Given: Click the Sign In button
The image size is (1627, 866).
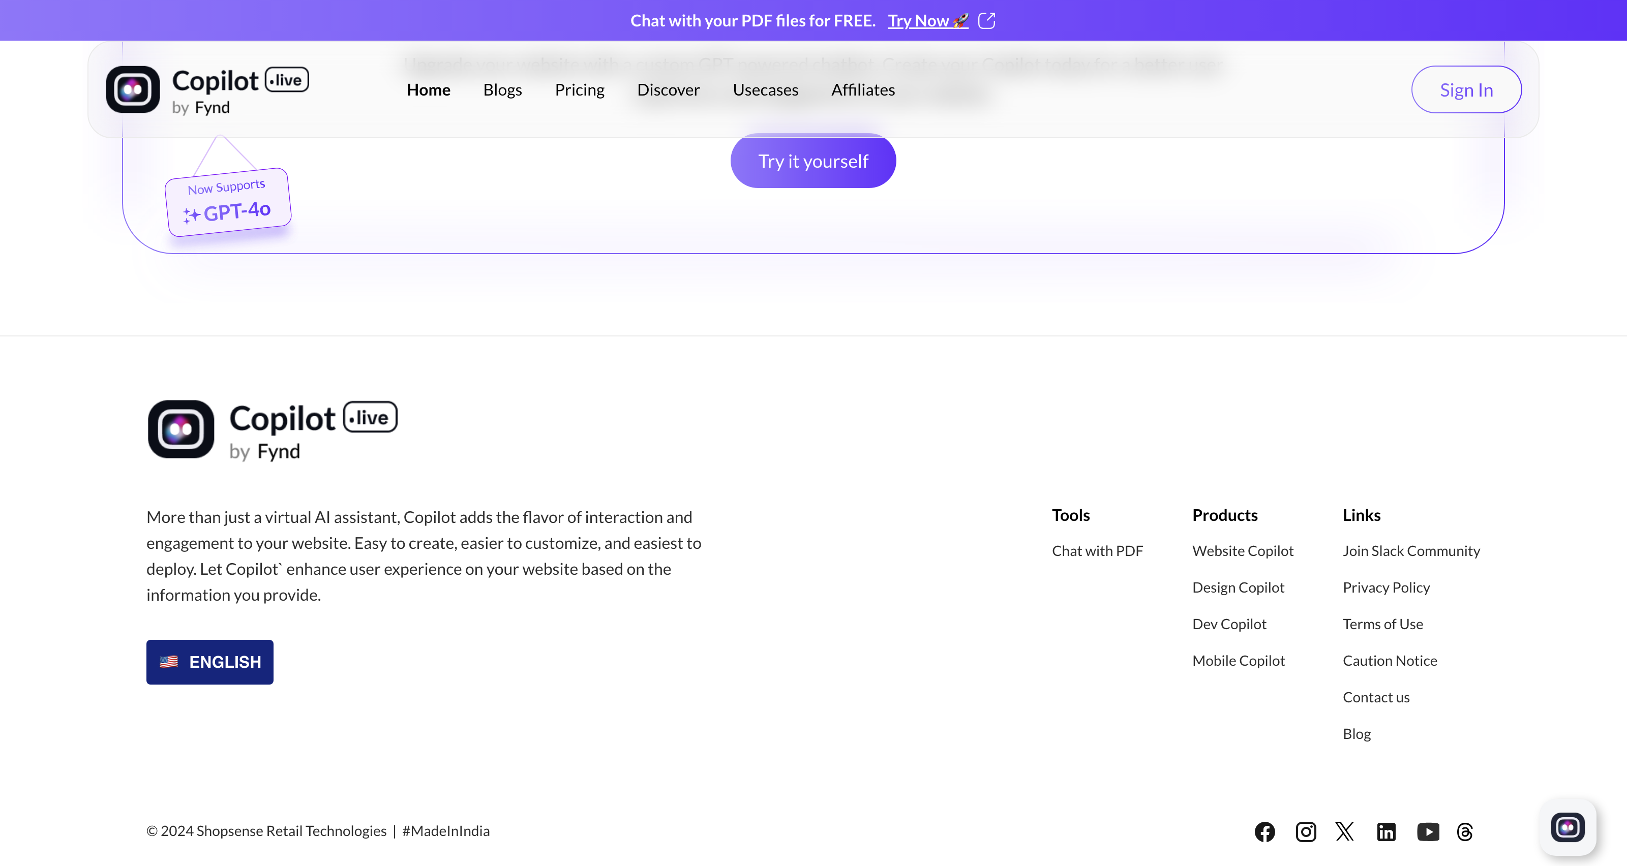Looking at the screenshot, I should 1466,89.
